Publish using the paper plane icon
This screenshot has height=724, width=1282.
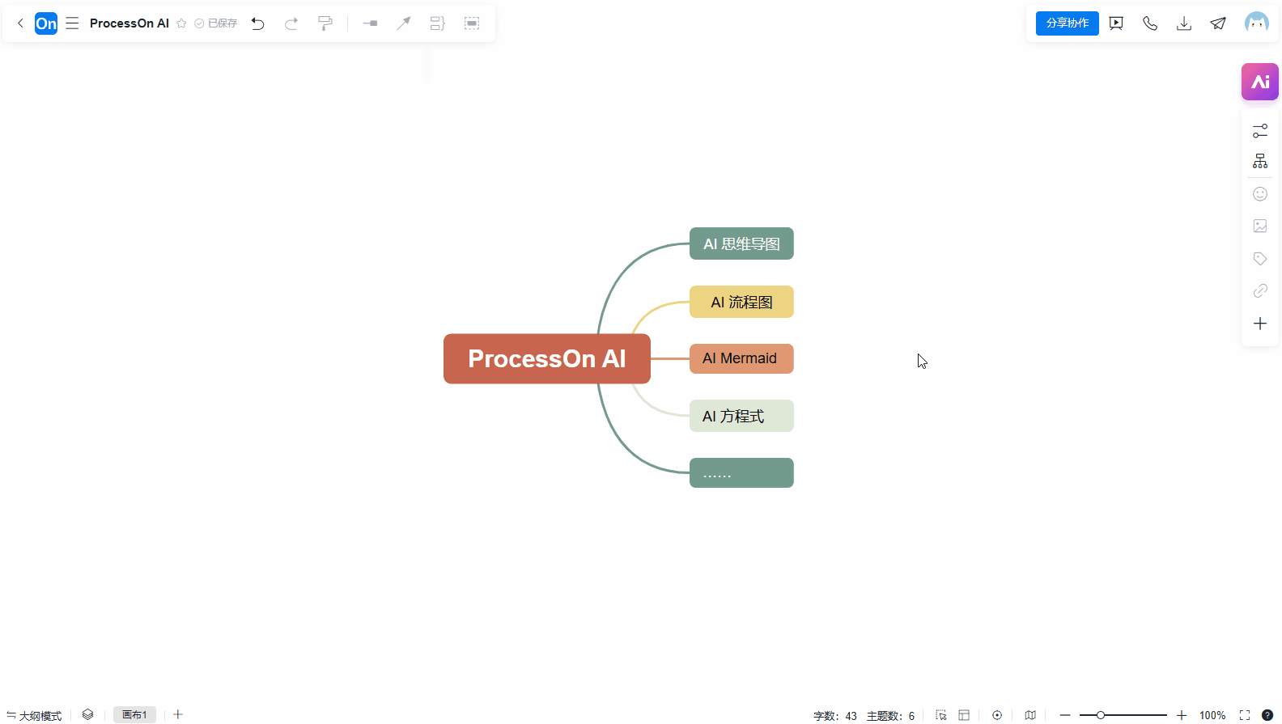pos(1218,23)
